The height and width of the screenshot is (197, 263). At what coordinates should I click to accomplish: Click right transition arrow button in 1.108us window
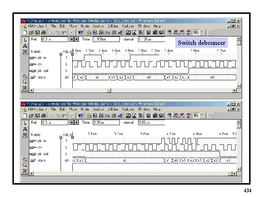point(76,39)
